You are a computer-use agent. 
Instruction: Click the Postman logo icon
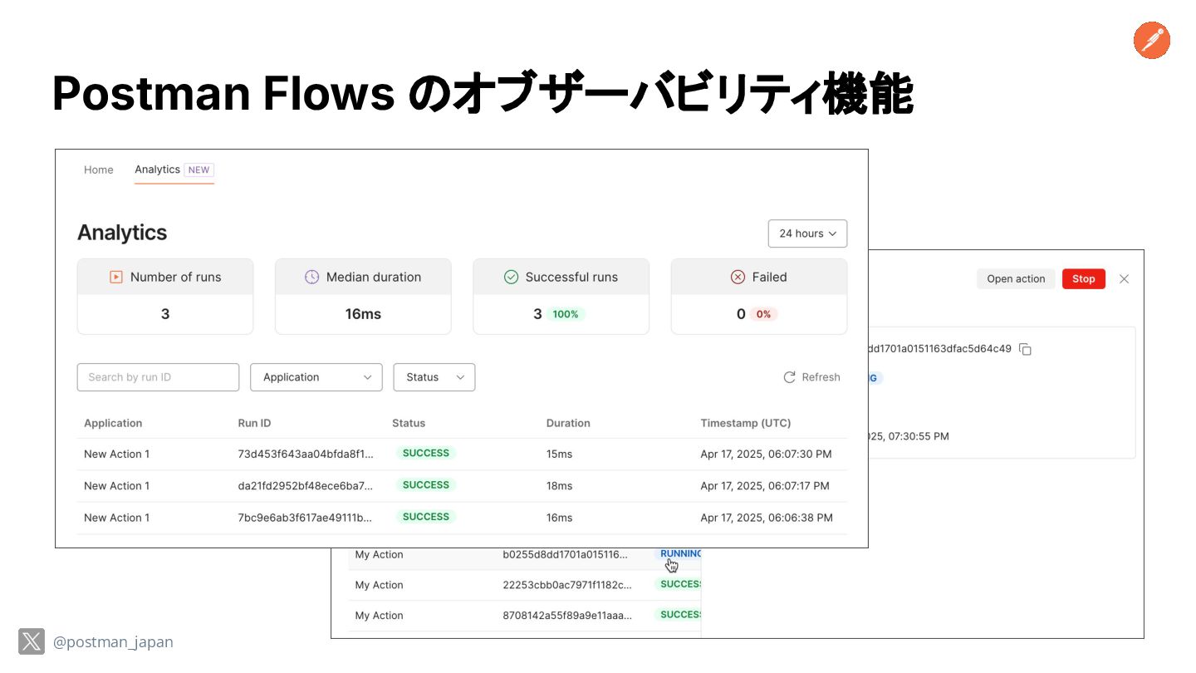click(1152, 41)
